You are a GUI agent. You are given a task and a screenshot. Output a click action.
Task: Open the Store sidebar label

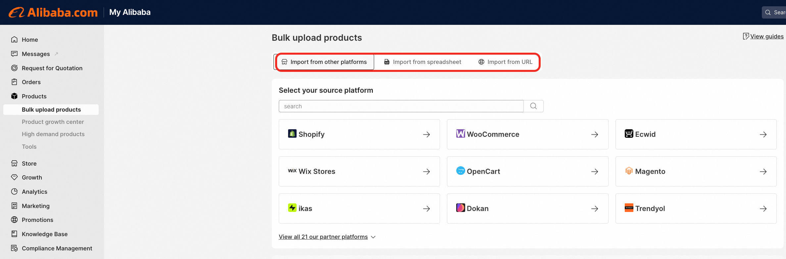click(x=29, y=164)
